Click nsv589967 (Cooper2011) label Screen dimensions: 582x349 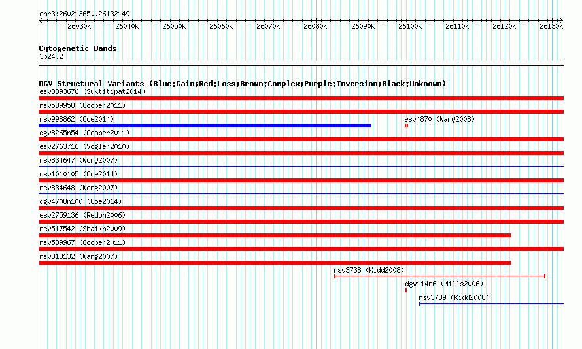[82, 242]
